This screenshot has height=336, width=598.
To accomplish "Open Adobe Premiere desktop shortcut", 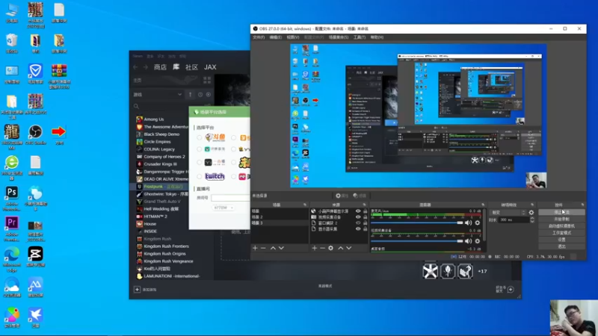I will 12,228.
